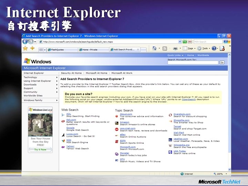Viewport: 248px width, 186px height.
Task: Add AOL search provider link
Action: coord(69,114)
